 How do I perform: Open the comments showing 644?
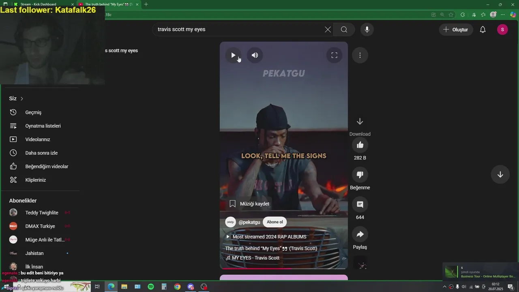pos(360,204)
